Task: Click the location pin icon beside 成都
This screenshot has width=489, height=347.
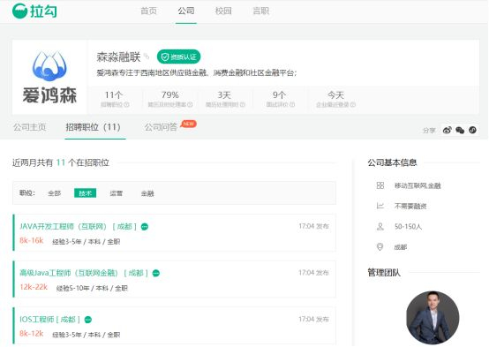Action: (380, 247)
